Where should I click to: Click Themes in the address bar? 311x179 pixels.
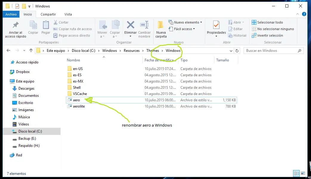point(153,51)
